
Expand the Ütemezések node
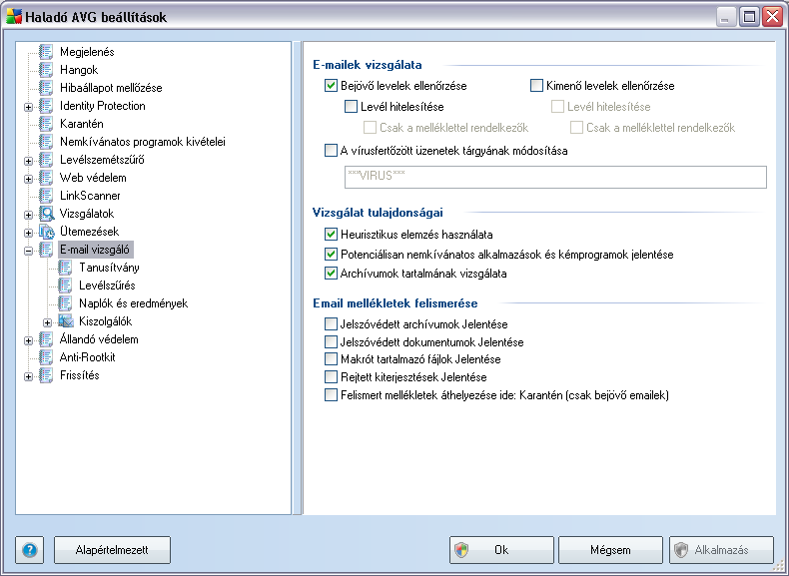tap(29, 233)
